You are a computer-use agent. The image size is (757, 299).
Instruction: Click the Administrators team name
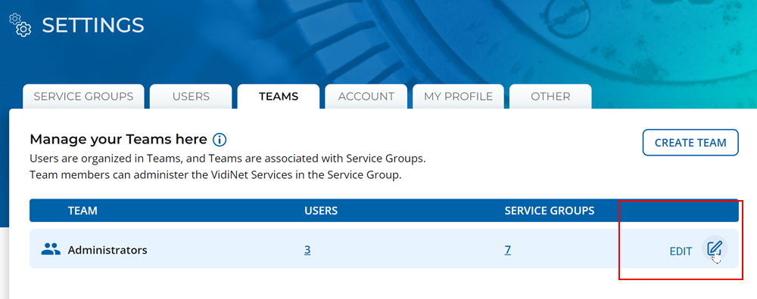tap(107, 251)
